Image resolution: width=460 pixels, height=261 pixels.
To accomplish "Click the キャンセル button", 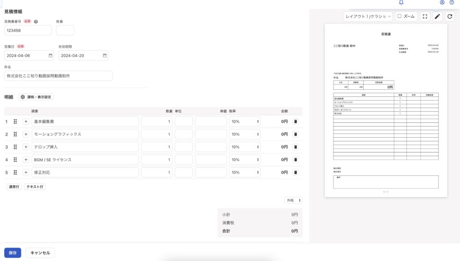I will pyautogui.click(x=40, y=253).
